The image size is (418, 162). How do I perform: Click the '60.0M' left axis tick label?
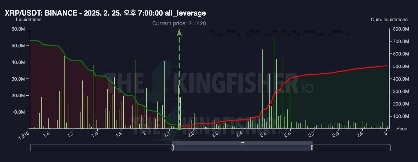(x=18, y=29)
